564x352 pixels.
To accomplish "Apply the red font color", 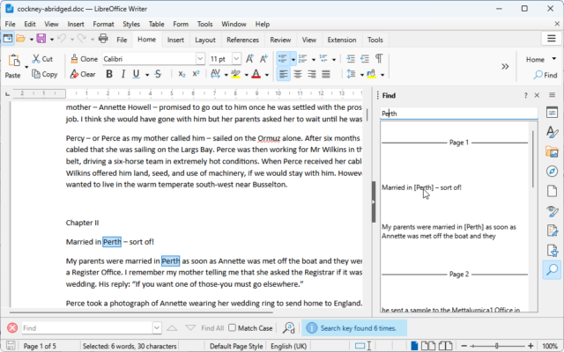I will [x=256, y=74].
